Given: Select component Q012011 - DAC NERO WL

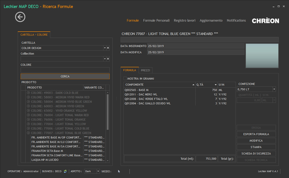Looking at the screenshot, I should 179,94.
